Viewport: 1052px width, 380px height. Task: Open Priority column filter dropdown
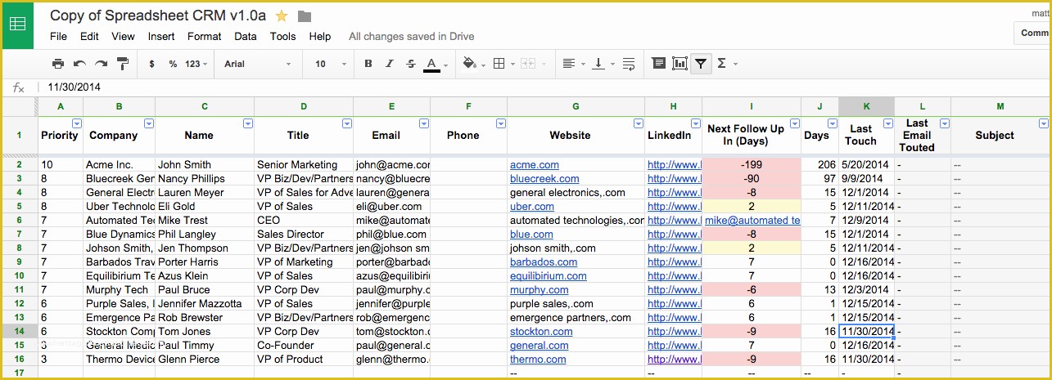tap(77, 124)
